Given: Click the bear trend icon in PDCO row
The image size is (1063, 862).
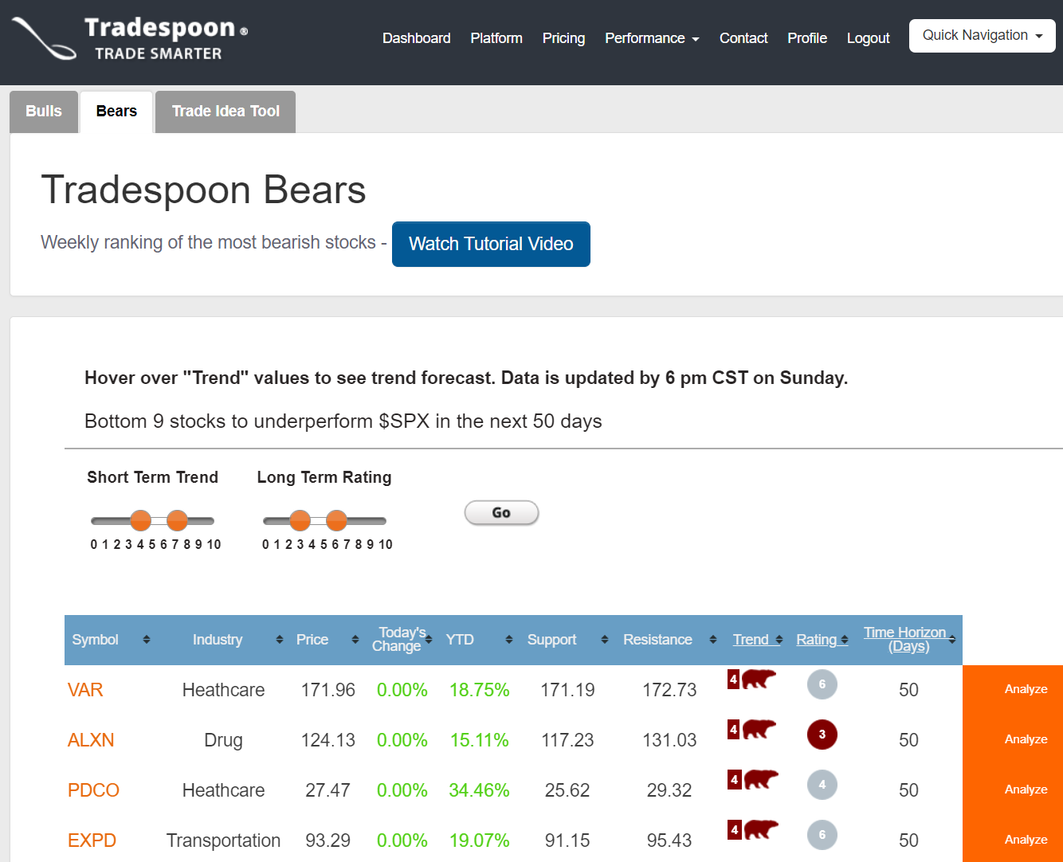Looking at the screenshot, I should pyautogui.click(x=760, y=779).
